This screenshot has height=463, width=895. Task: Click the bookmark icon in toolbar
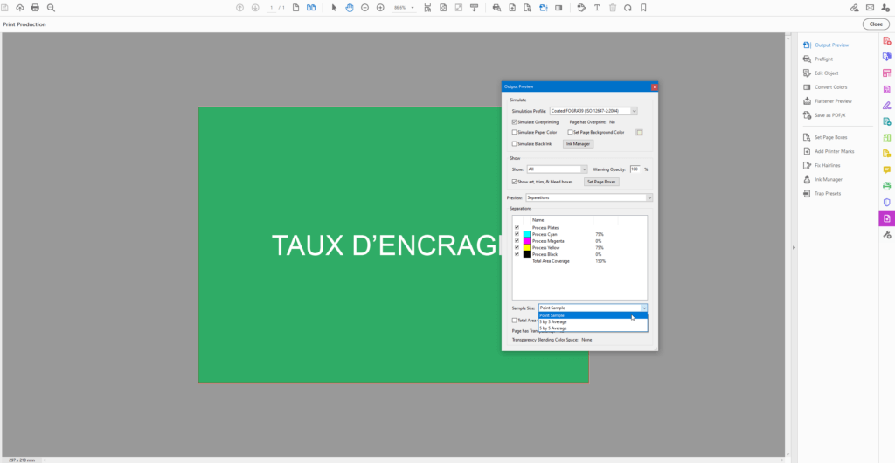coord(643,8)
